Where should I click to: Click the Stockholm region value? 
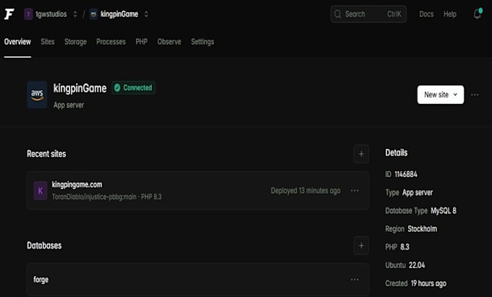[422, 228]
